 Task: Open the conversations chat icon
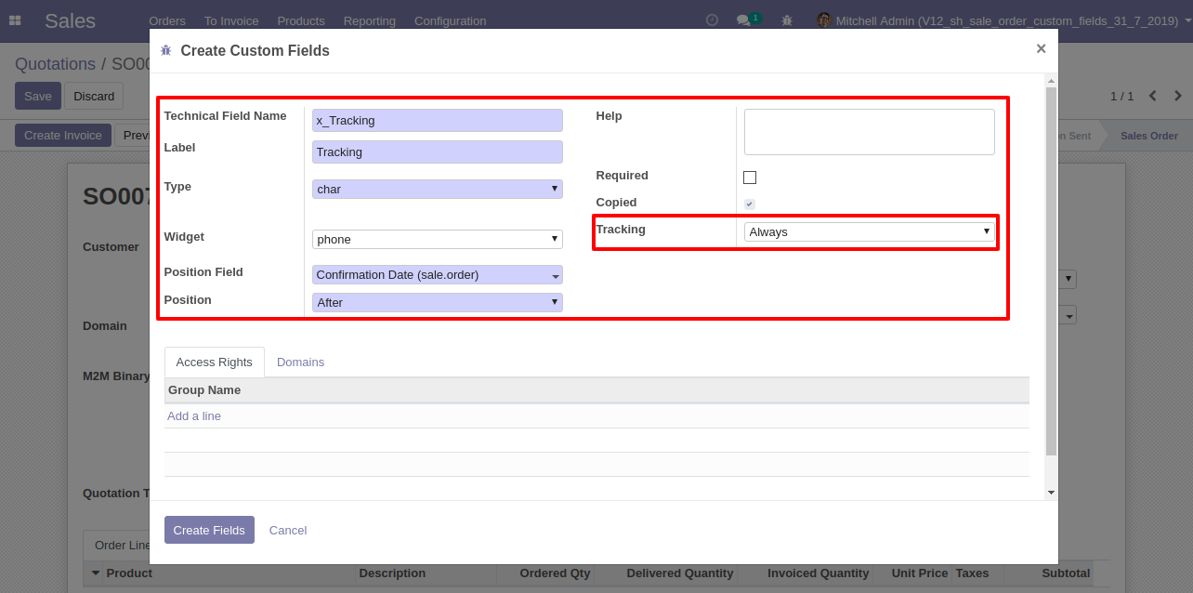743,20
